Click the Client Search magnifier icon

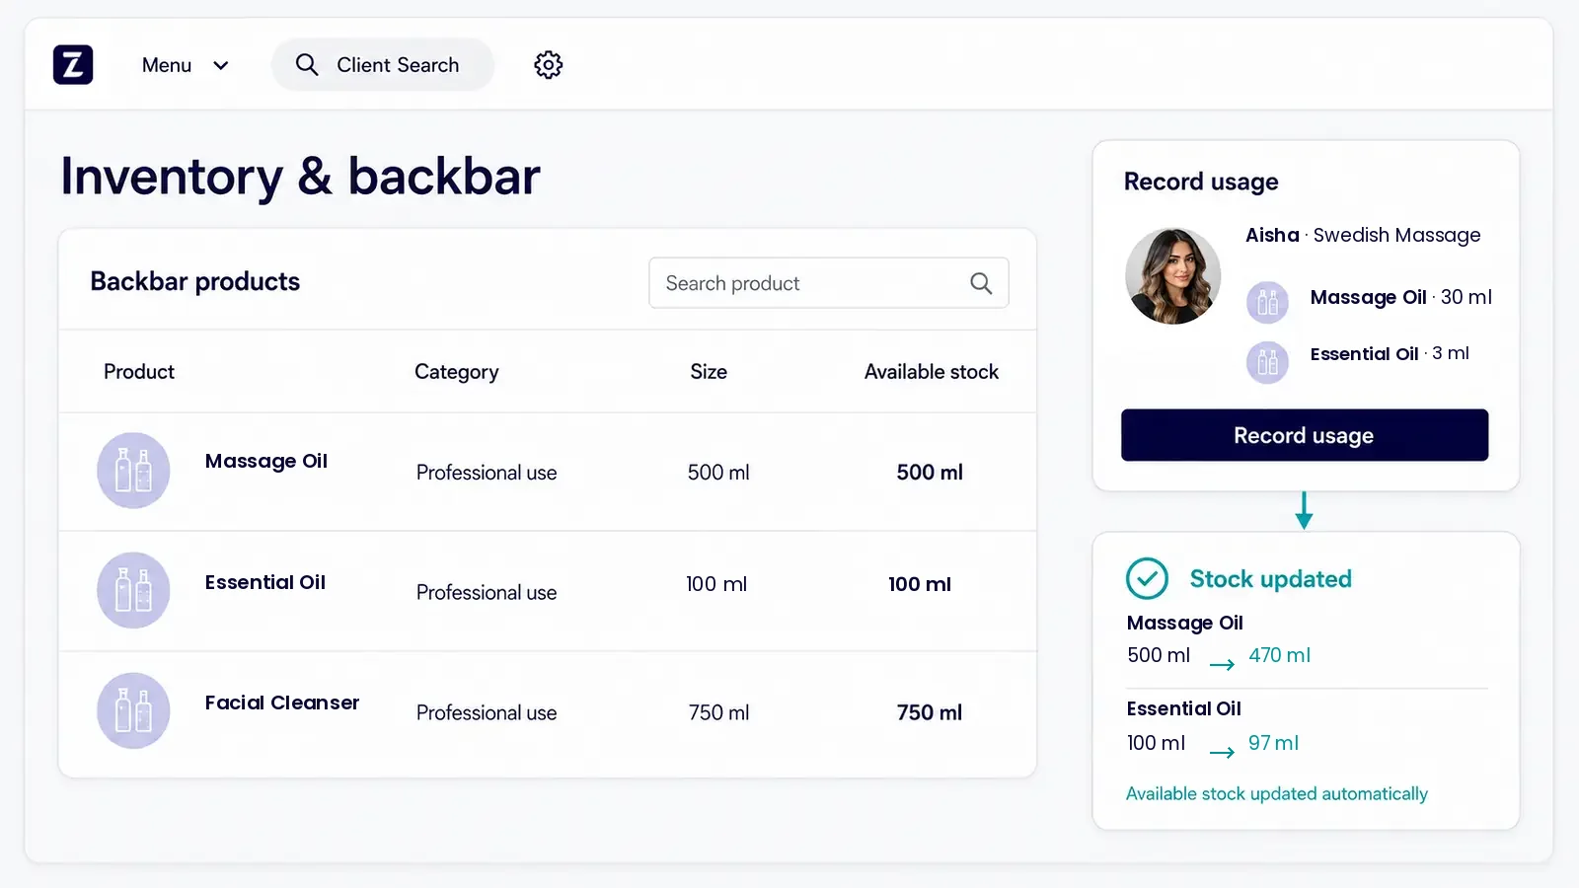tap(307, 65)
